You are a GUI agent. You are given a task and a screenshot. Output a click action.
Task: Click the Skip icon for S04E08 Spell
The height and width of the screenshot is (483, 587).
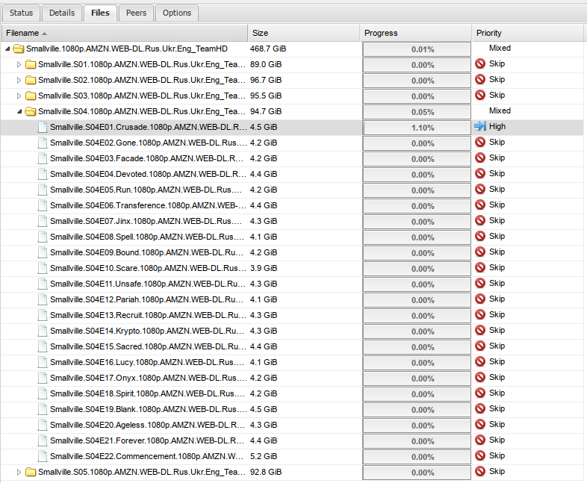coord(480,237)
